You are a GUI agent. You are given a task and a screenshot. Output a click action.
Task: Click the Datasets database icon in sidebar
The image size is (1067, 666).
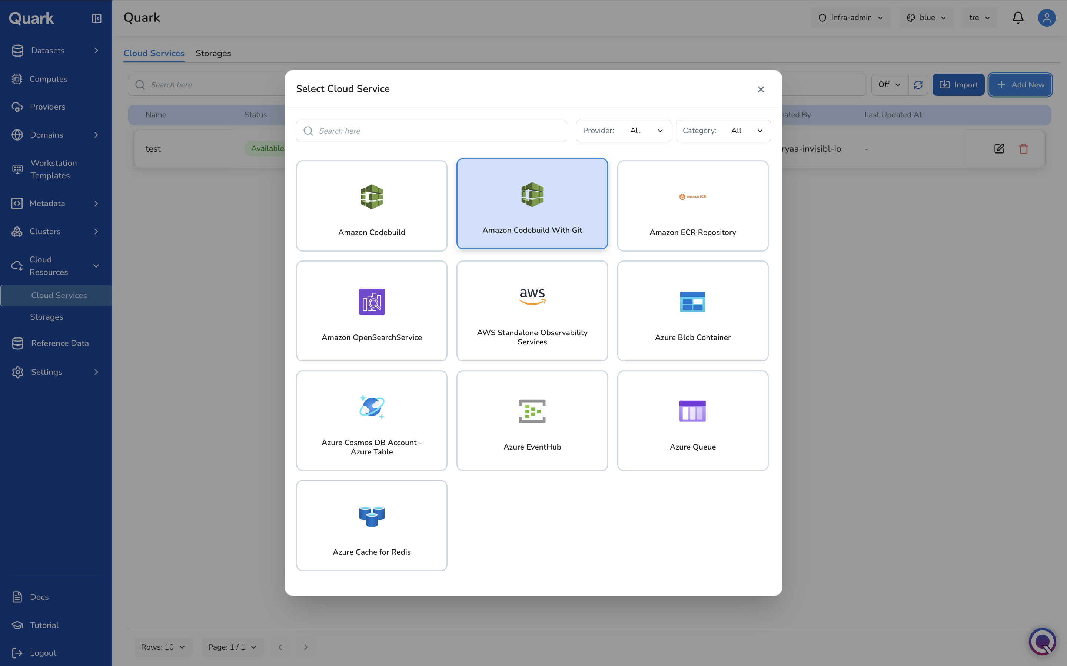pyautogui.click(x=18, y=51)
